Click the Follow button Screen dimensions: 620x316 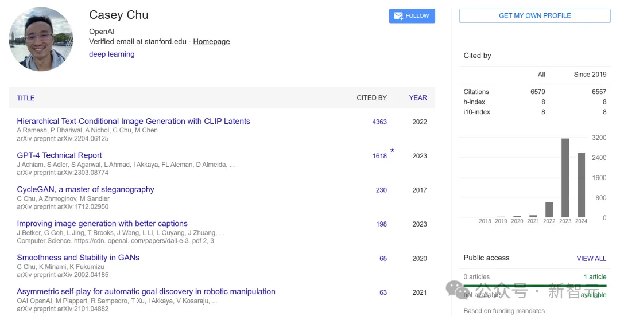[412, 16]
